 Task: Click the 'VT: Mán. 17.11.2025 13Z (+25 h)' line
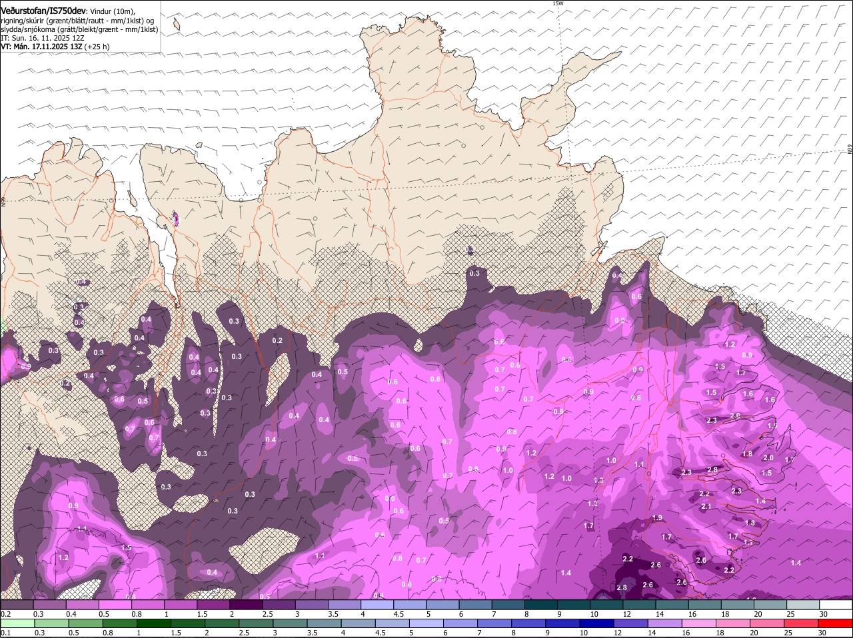click(x=55, y=47)
